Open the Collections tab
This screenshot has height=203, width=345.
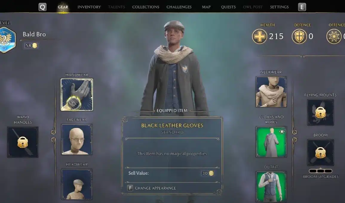[x=146, y=7]
